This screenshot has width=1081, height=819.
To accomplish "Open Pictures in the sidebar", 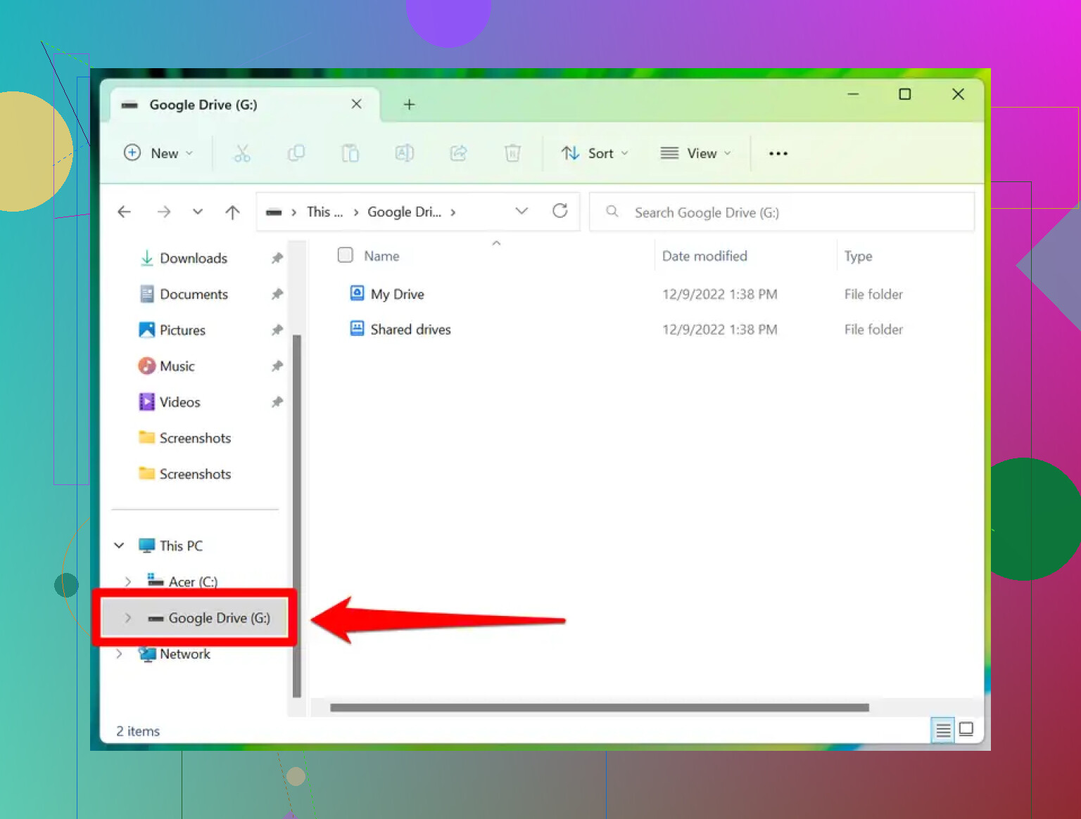I will click(x=182, y=330).
